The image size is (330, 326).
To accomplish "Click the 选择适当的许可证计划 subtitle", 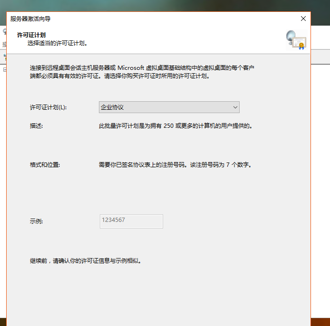I will 57,43.
